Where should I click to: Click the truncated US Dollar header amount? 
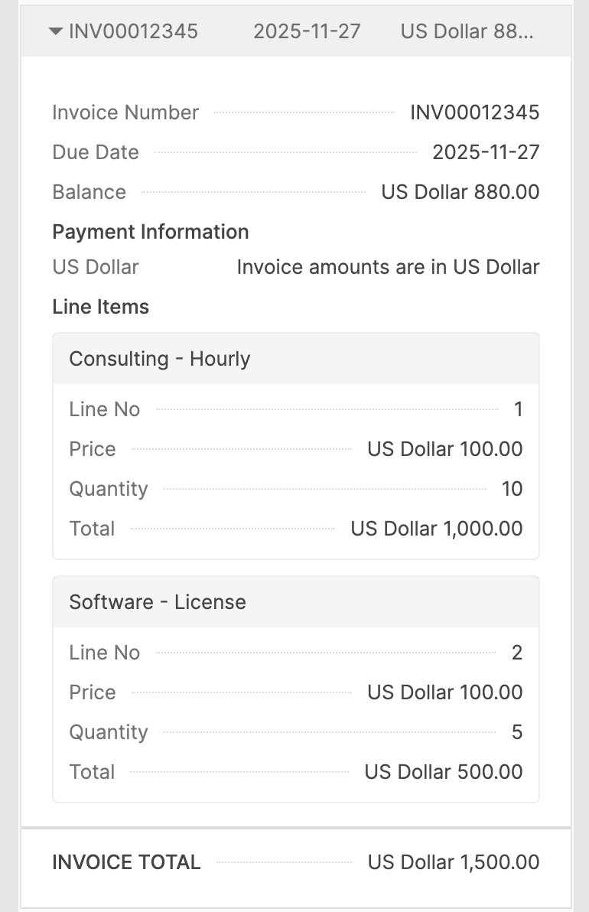pyautogui.click(x=467, y=31)
